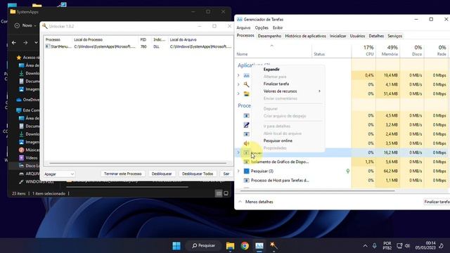Show hidden tray icons chevron
This screenshot has height=253, width=450.
point(365,246)
